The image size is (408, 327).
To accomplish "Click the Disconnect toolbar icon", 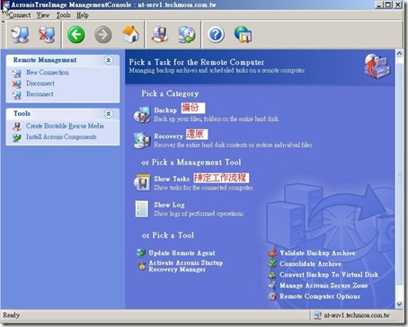I will click(47, 35).
